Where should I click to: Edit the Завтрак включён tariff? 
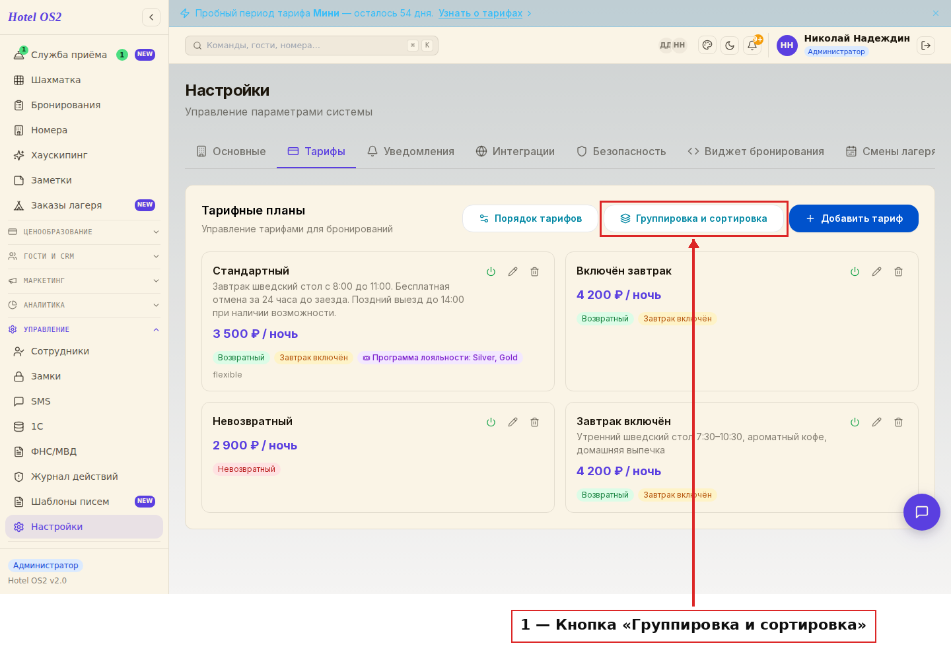click(876, 422)
